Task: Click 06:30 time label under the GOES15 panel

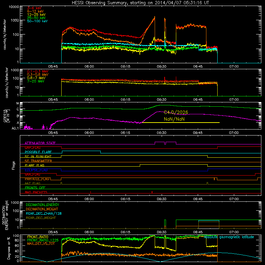Action: [x=162, y=133]
